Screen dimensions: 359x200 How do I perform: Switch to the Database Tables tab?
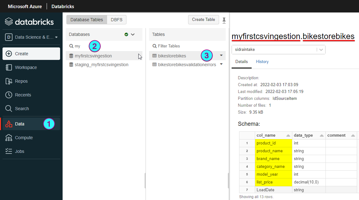[x=87, y=20]
